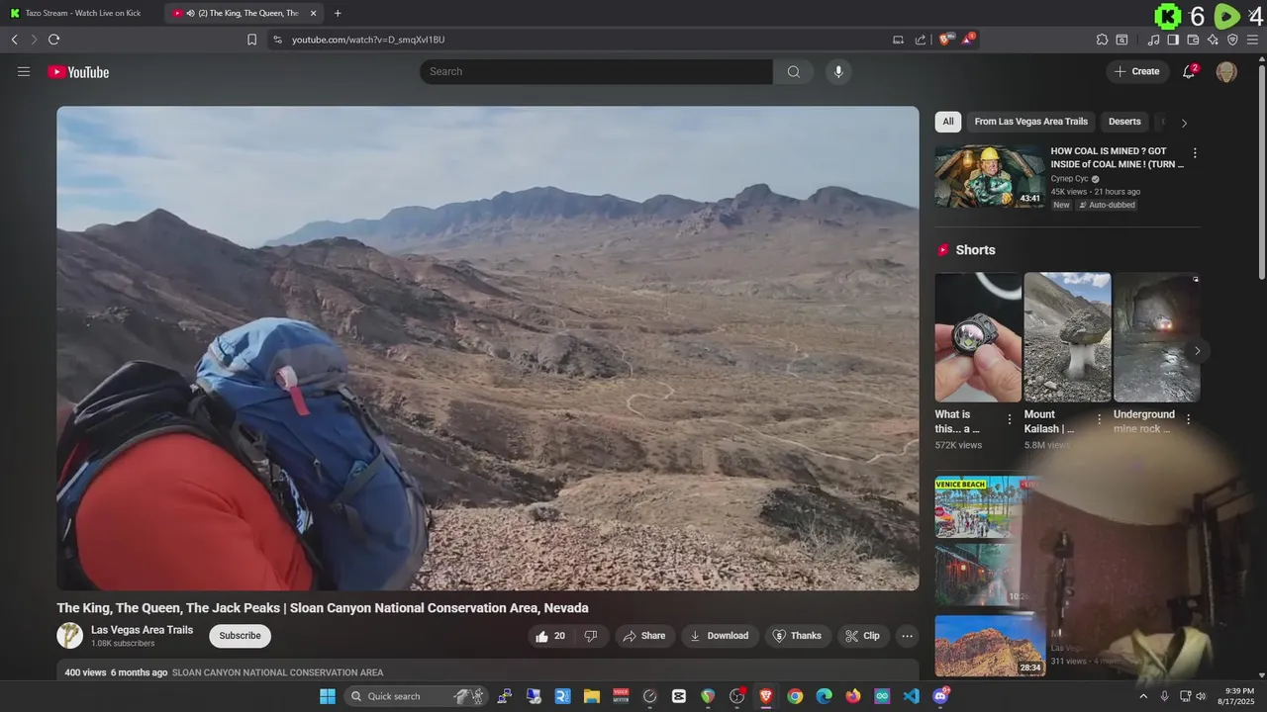
Task: Click the YouTube logo to go home
Action: click(x=78, y=72)
